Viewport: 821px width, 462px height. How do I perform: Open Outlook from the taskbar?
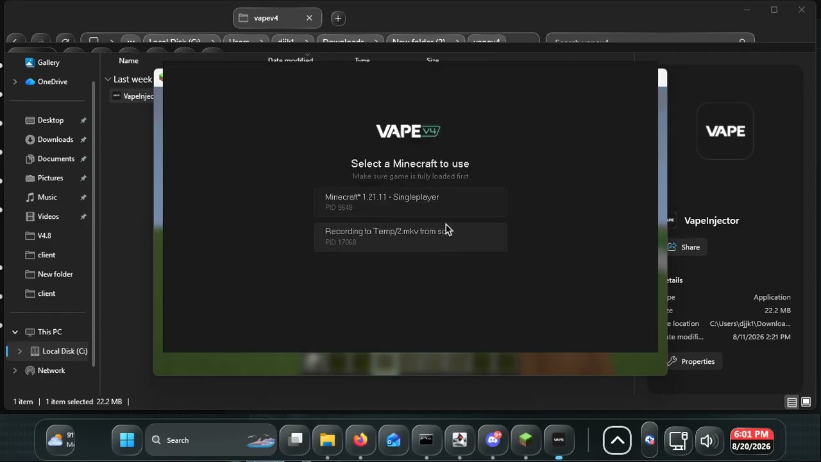(393, 440)
